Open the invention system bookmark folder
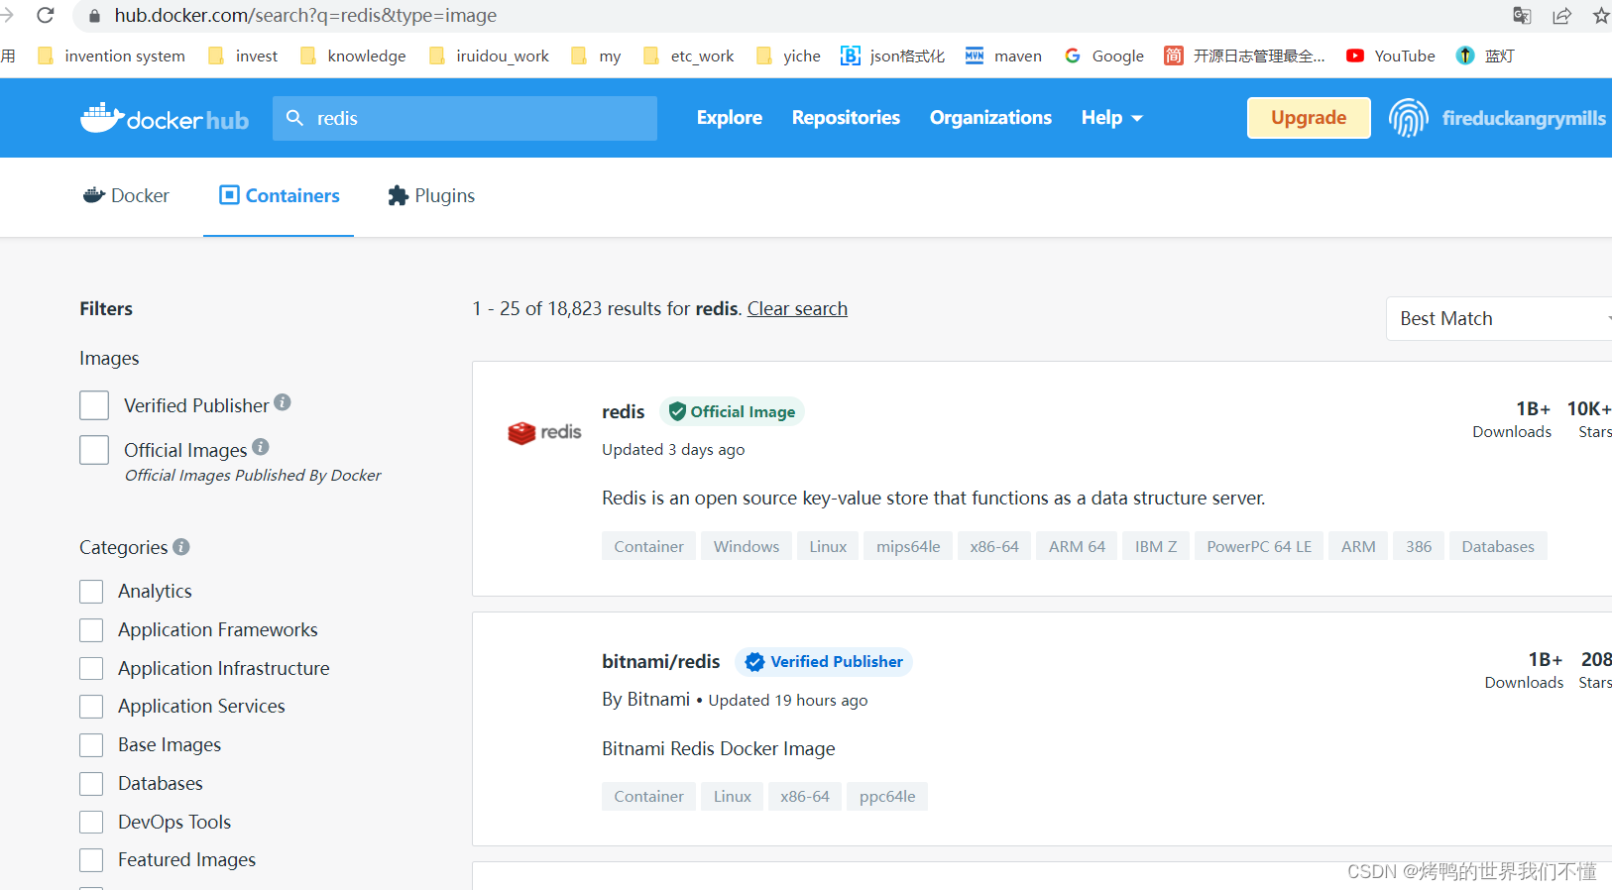The image size is (1612, 890). point(111,56)
